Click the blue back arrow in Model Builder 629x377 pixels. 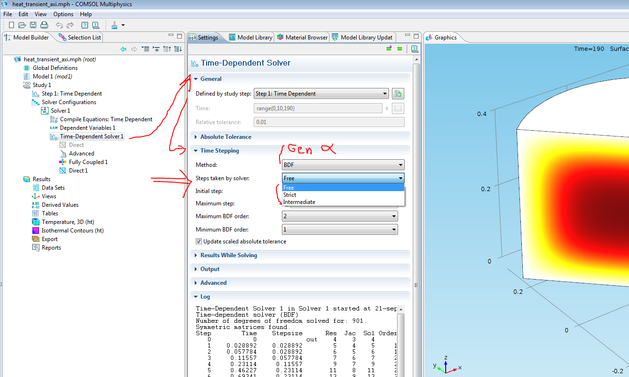pos(123,49)
